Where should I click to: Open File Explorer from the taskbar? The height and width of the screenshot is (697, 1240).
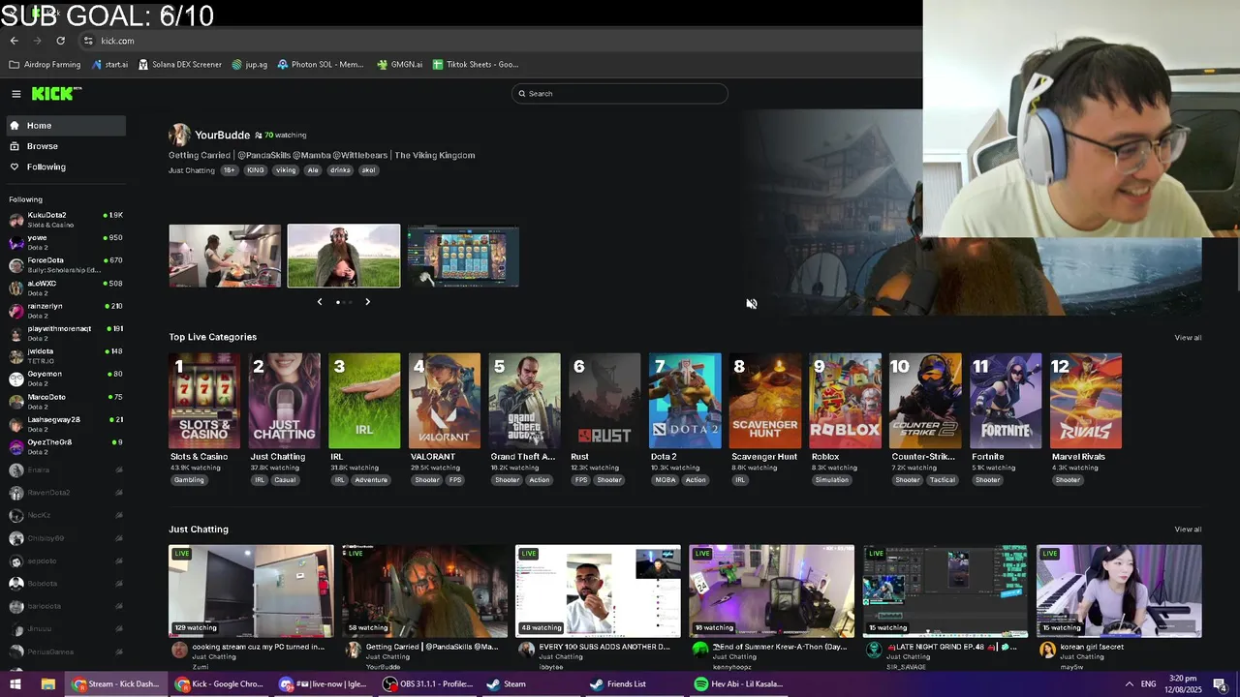(x=47, y=684)
